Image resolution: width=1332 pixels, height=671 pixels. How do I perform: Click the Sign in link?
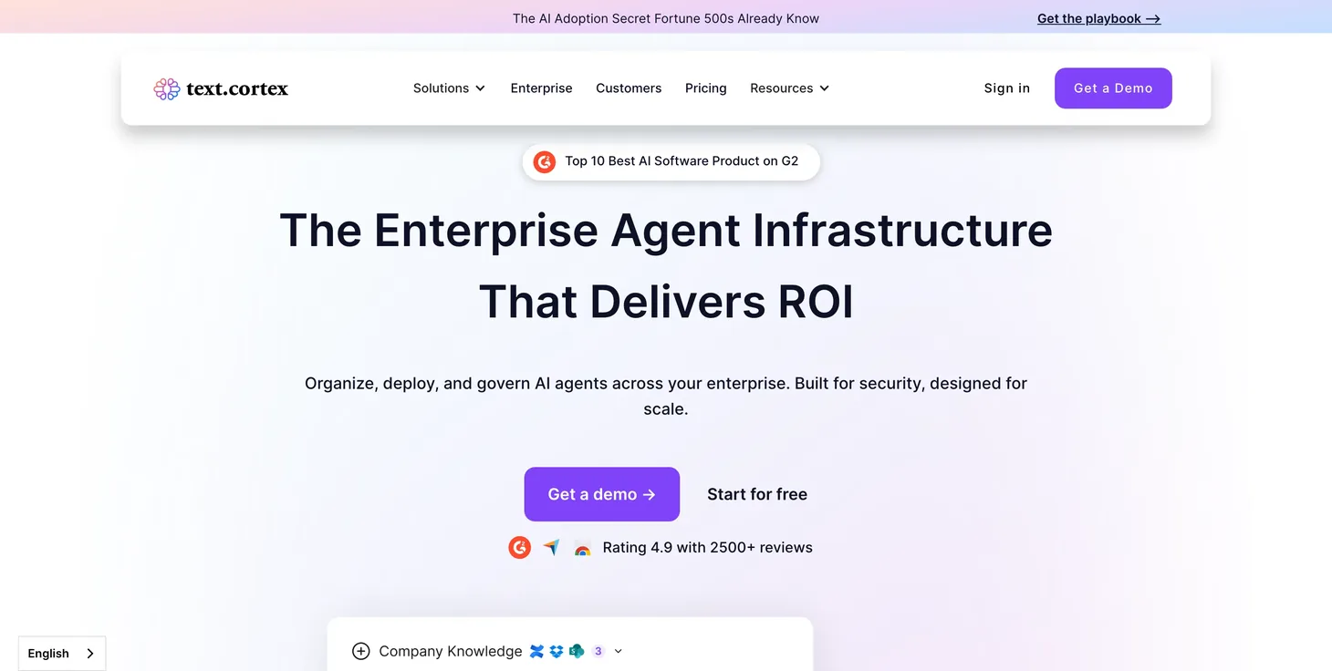pyautogui.click(x=1006, y=88)
